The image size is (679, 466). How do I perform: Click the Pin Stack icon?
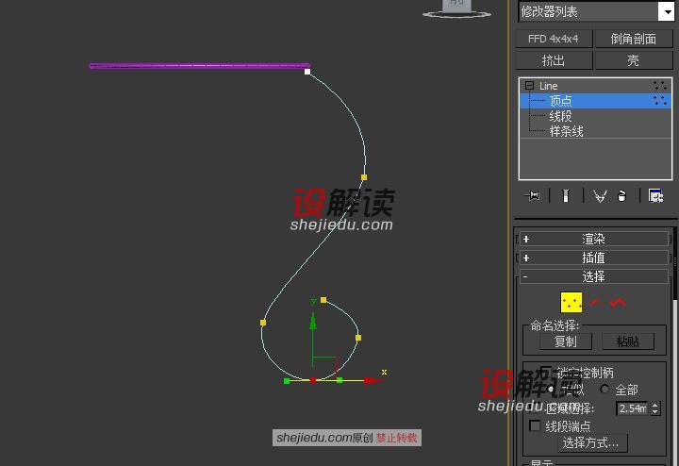click(x=532, y=196)
